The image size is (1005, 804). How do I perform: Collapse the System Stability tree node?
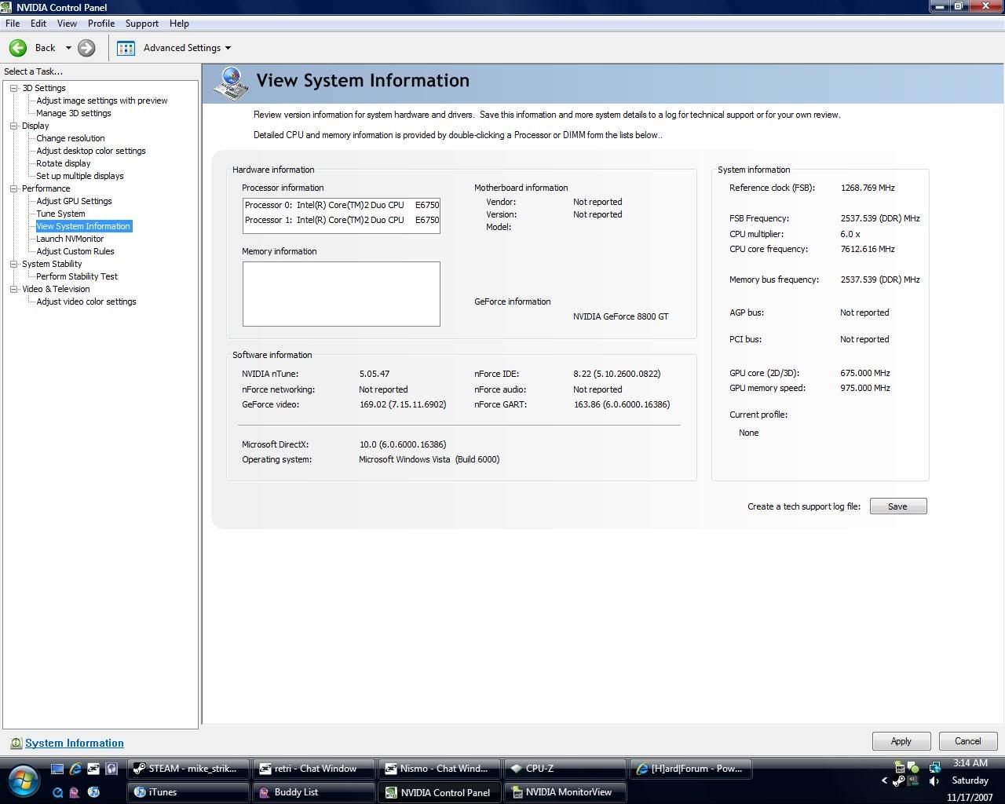(14, 264)
